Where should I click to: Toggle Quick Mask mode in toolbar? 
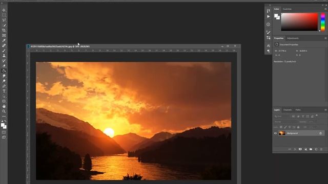(x=4, y=132)
